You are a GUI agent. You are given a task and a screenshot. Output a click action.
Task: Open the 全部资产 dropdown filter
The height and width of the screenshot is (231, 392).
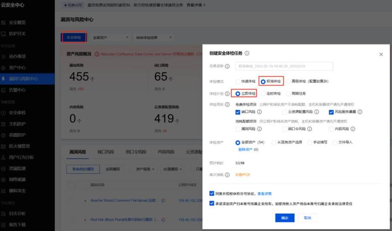tap(111, 37)
